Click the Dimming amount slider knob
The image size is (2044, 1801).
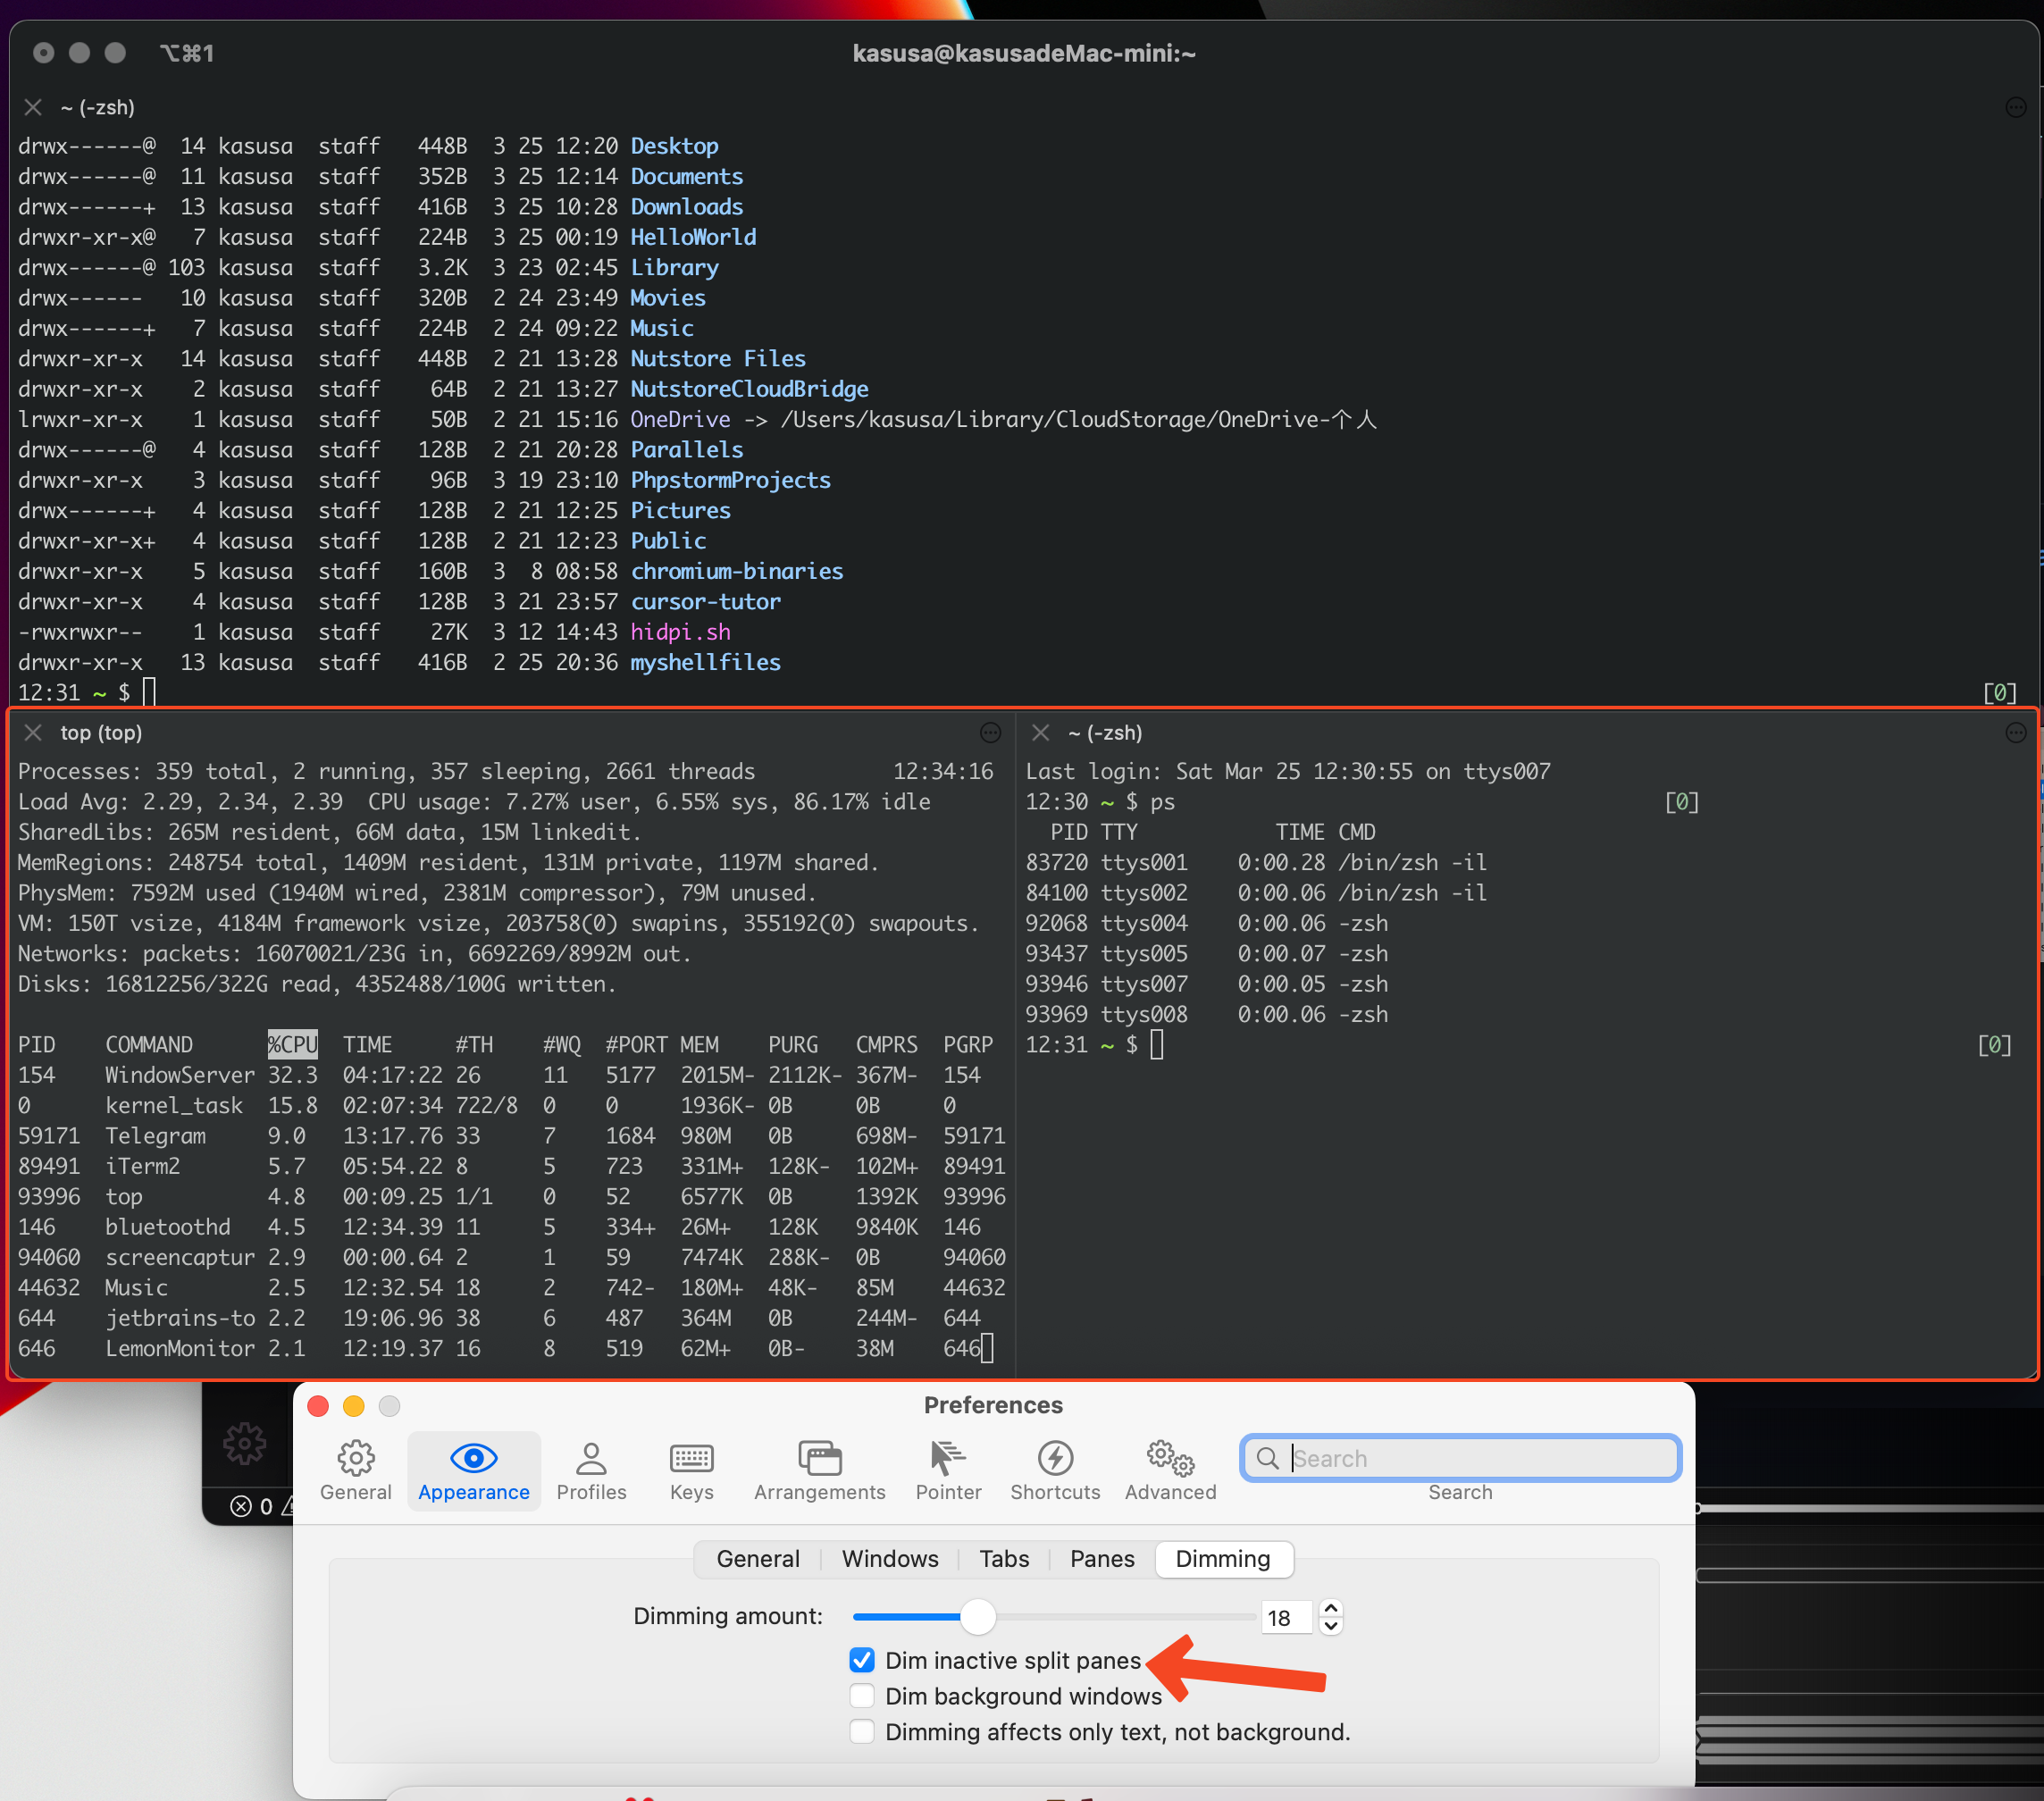977,1616
